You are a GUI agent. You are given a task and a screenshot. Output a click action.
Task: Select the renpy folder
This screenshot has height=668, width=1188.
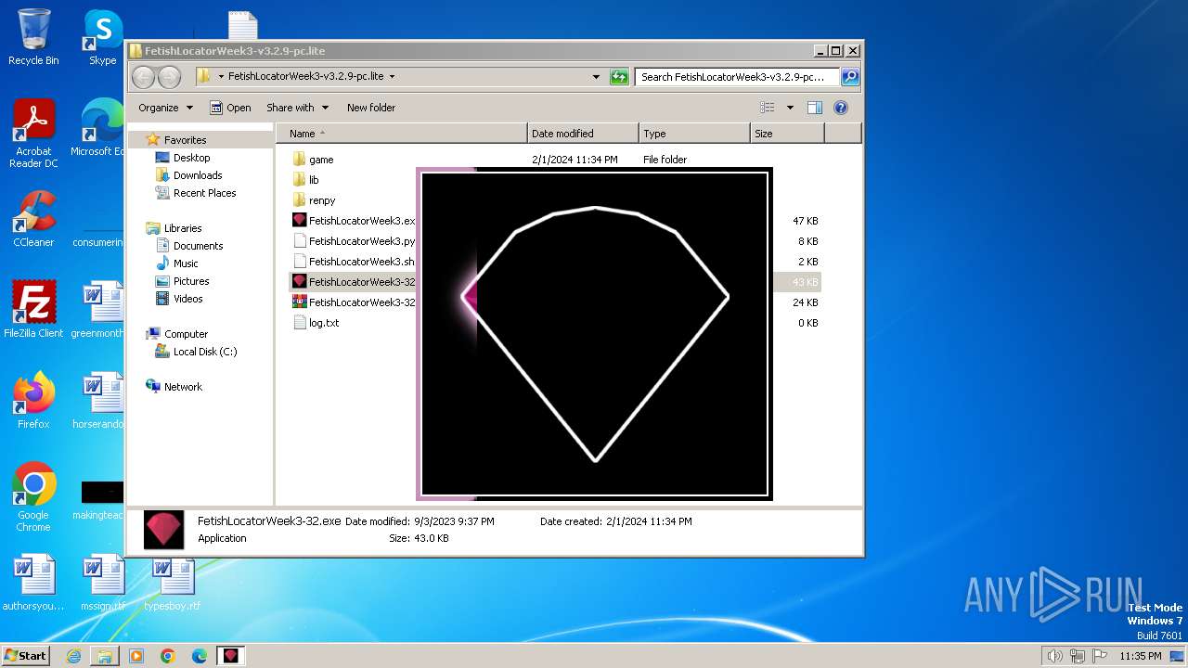point(322,200)
